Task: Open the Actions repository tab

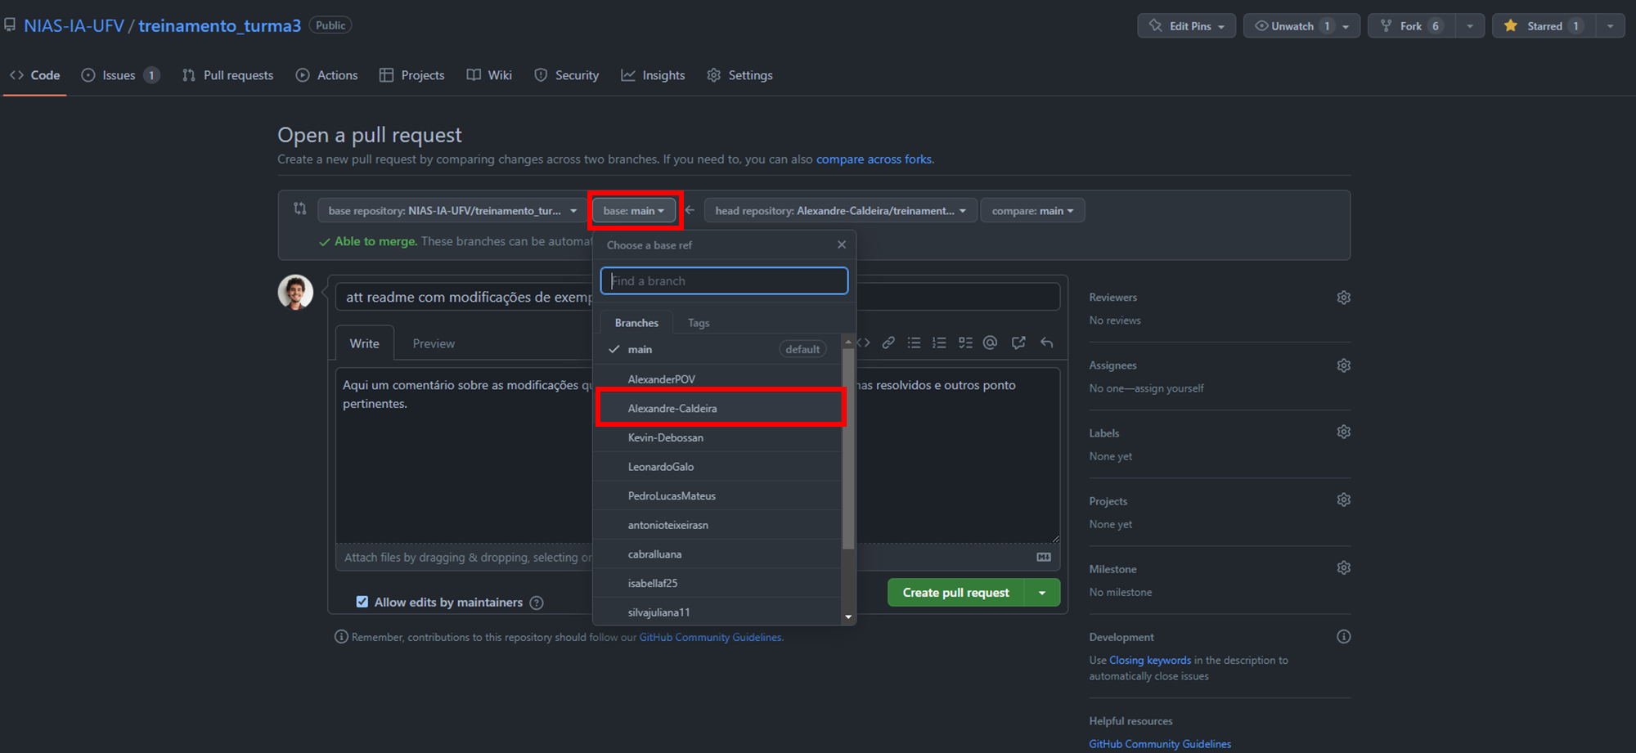Action: tap(327, 75)
